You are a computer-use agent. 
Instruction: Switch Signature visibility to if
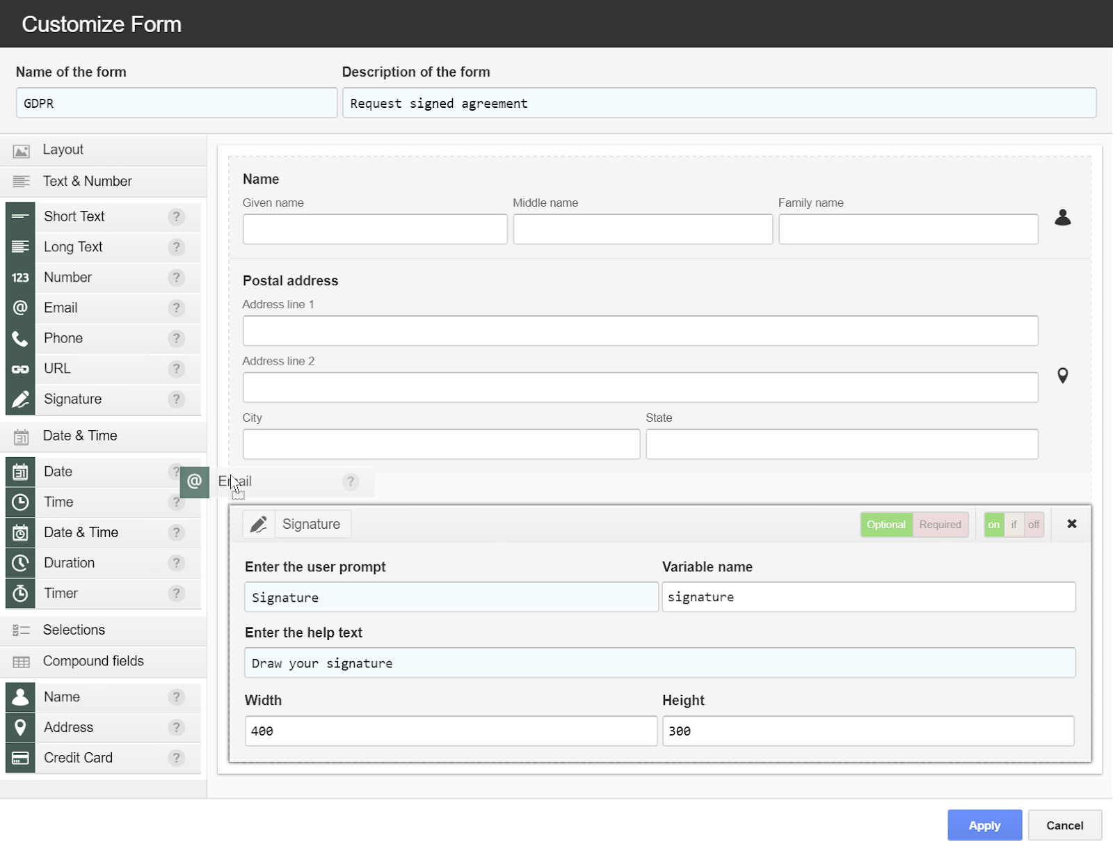[x=1014, y=525]
